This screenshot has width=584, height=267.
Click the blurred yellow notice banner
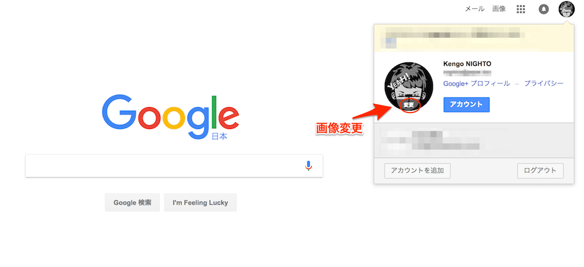(x=474, y=38)
